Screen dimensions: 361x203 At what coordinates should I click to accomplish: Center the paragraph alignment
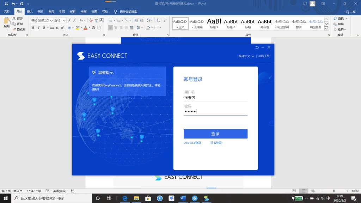click(x=116, y=27)
